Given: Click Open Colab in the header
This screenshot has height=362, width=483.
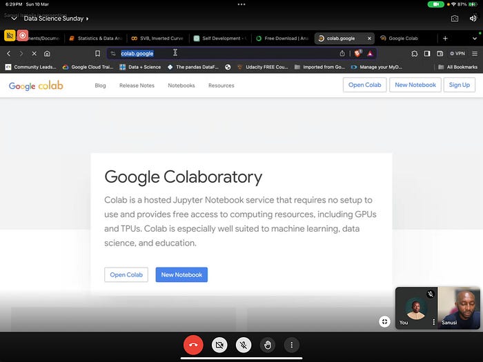Looking at the screenshot, I should (x=365, y=85).
